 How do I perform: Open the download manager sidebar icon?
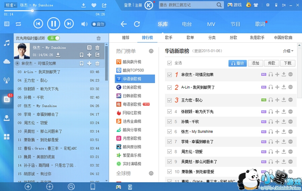click(7, 118)
